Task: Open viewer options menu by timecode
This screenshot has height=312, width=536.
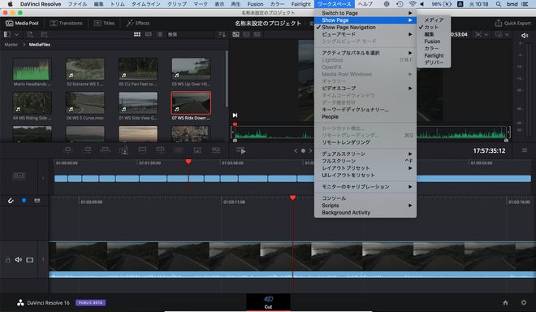Action: (524, 150)
